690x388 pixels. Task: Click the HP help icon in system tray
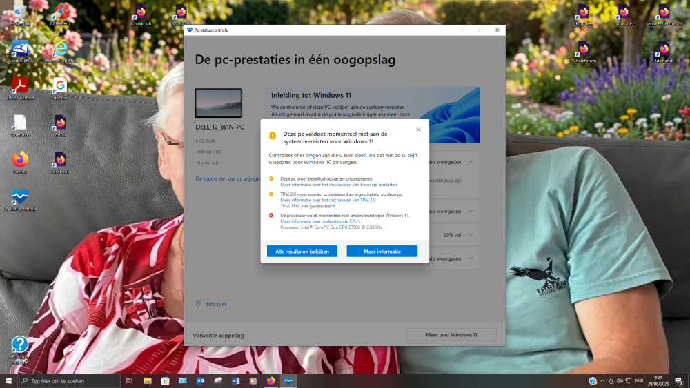[x=593, y=381]
